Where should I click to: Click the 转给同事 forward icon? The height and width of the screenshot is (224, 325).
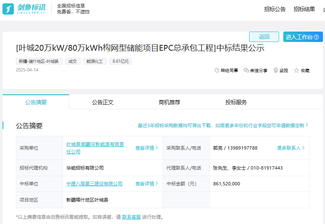pos(217,71)
